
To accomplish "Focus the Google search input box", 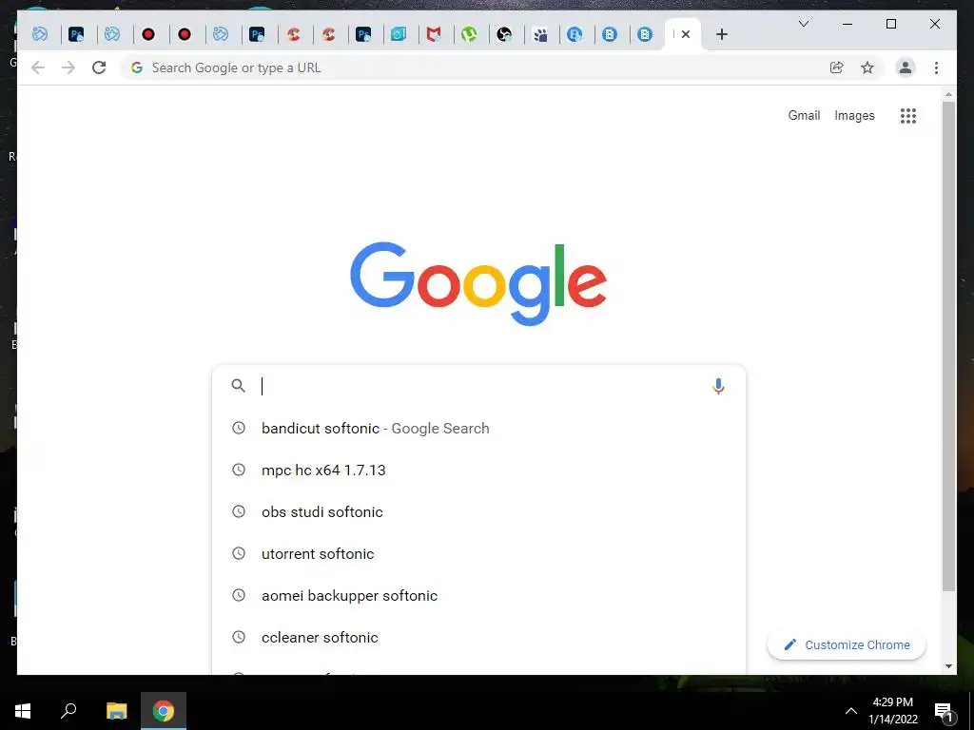I will coord(481,386).
